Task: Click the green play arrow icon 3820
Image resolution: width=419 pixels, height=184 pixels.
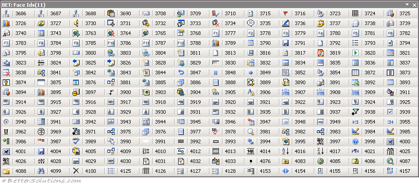Action: pos(355,53)
